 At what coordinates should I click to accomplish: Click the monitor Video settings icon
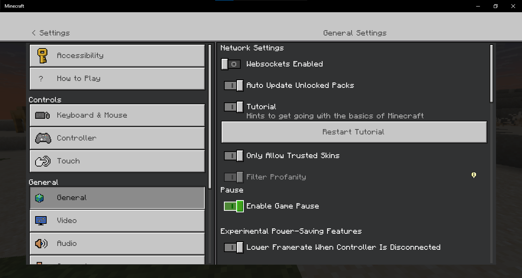pos(41,221)
